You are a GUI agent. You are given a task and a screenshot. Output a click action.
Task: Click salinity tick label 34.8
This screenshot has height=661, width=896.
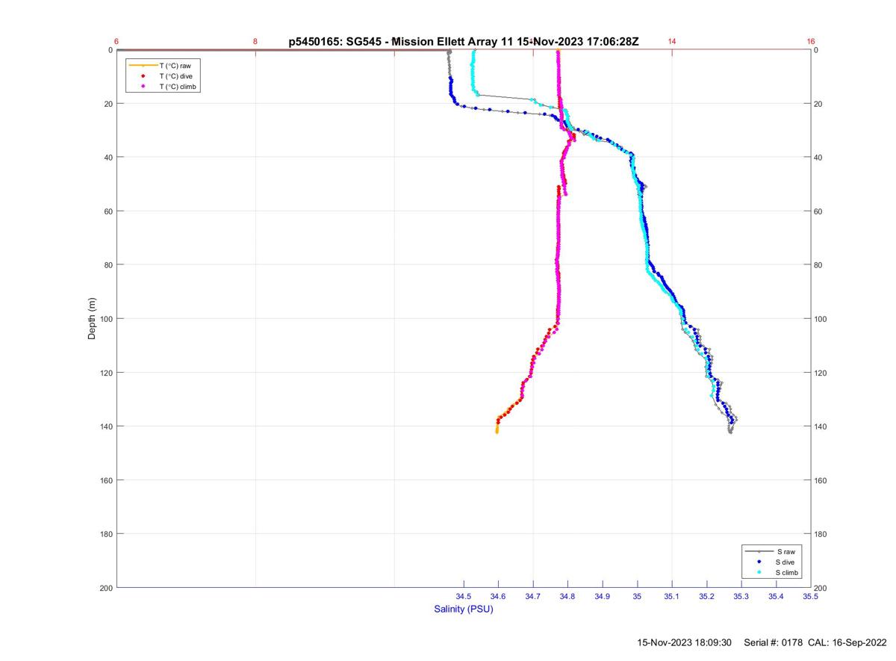[x=567, y=596]
